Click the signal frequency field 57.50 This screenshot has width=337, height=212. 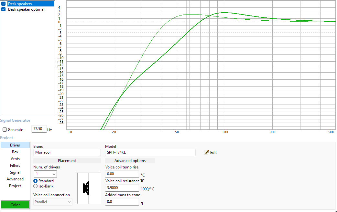click(x=39, y=129)
